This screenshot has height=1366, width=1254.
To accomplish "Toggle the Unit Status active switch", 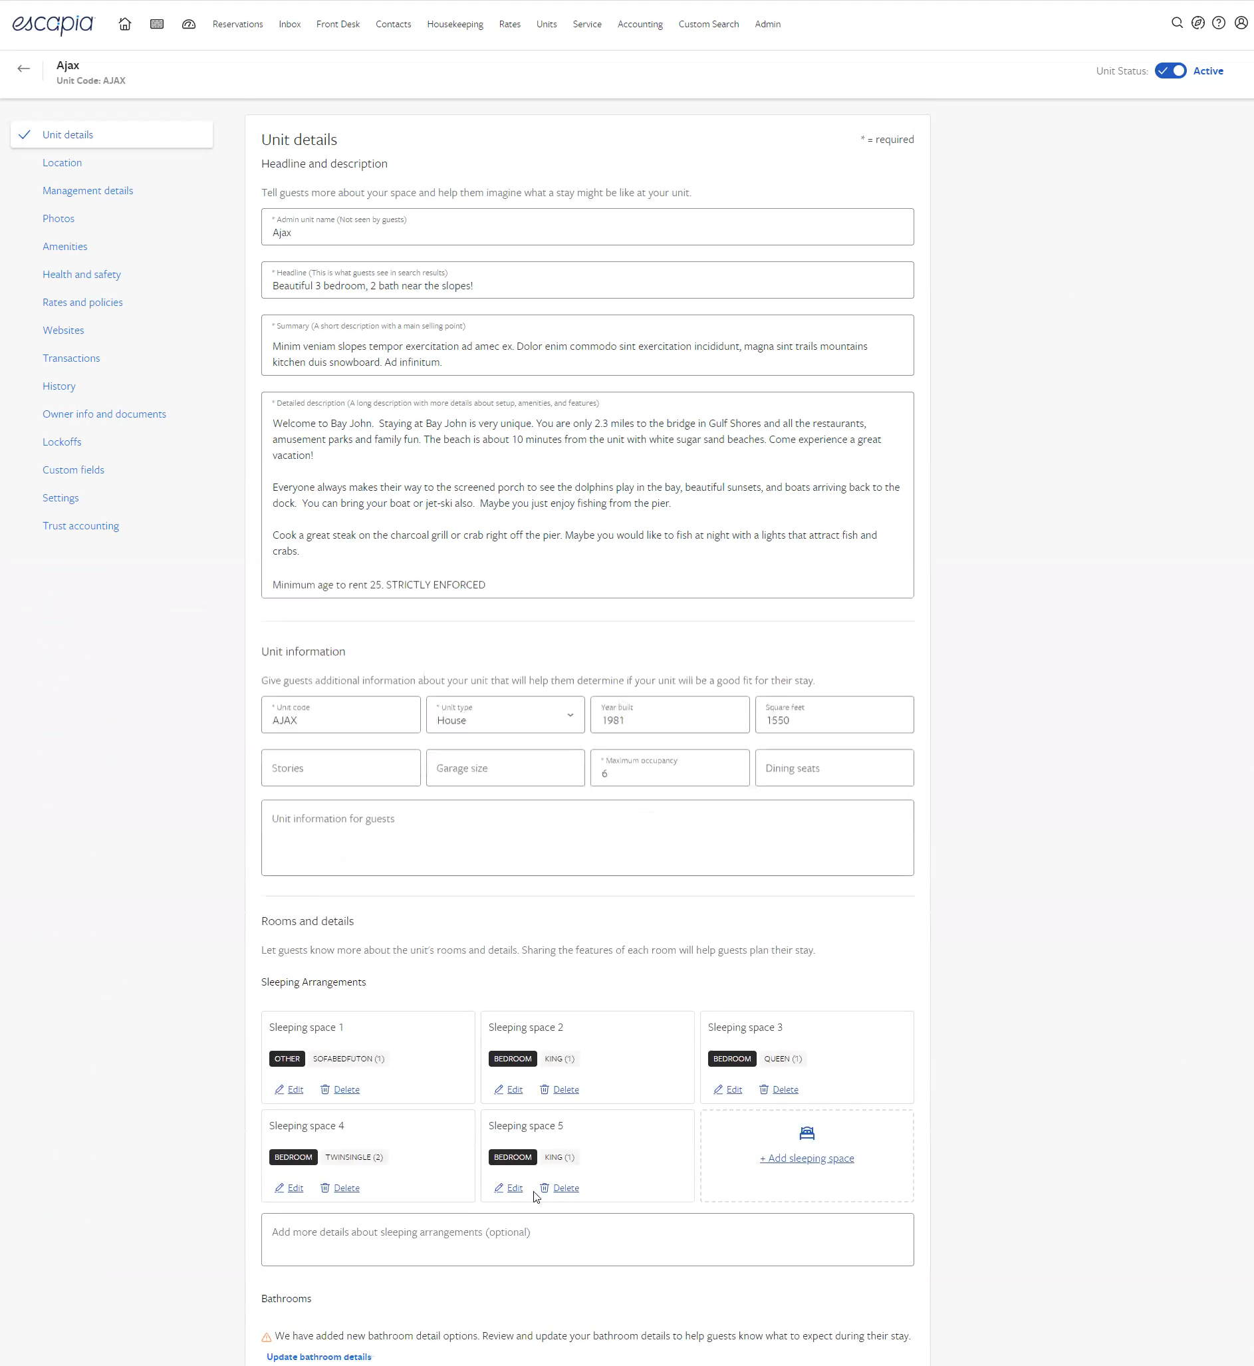I will [x=1170, y=70].
